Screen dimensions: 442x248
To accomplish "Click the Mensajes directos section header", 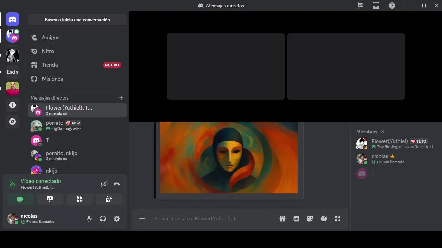I will pyautogui.click(x=49, y=98).
